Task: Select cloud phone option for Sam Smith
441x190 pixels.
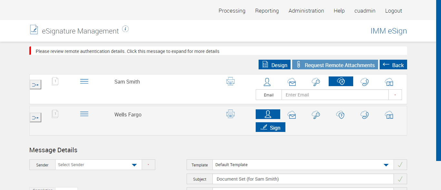Action: click(x=365, y=82)
